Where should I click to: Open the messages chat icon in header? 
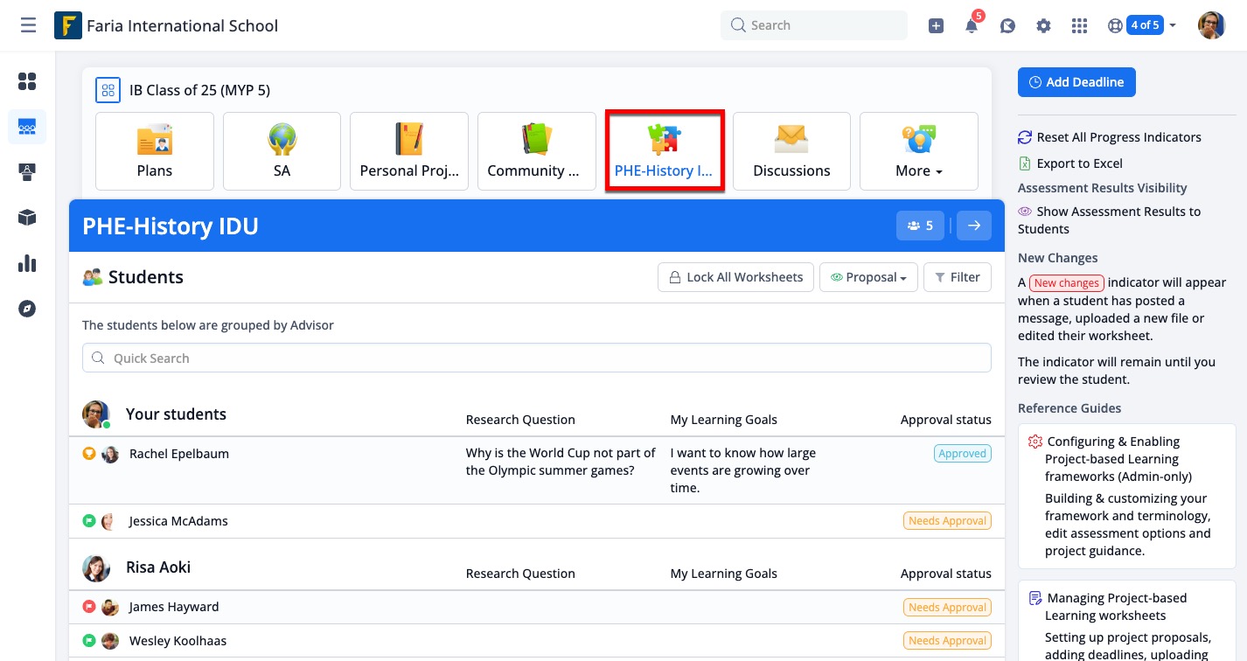pos(1007,26)
